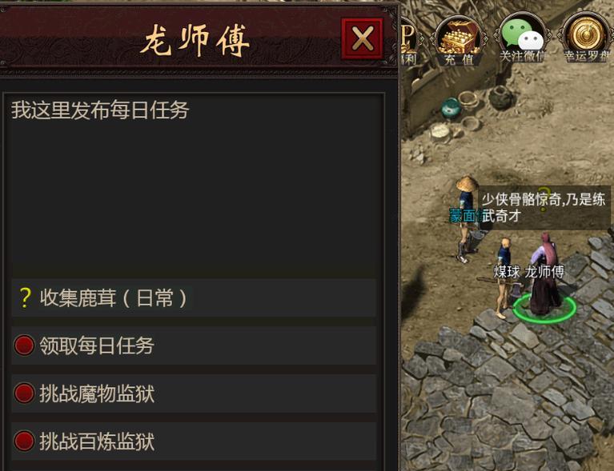
Task: Click the red orb beside 挑战百炼监狱
Action: pyautogui.click(x=24, y=441)
